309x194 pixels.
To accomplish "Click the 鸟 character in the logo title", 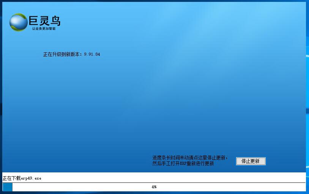I will click(x=55, y=20).
